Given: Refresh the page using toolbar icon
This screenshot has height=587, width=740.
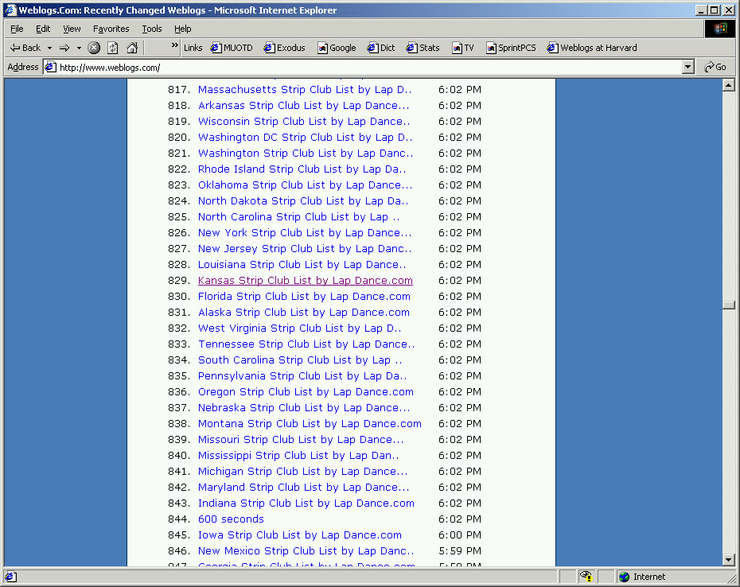Looking at the screenshot, I should (x=113, y=48).
